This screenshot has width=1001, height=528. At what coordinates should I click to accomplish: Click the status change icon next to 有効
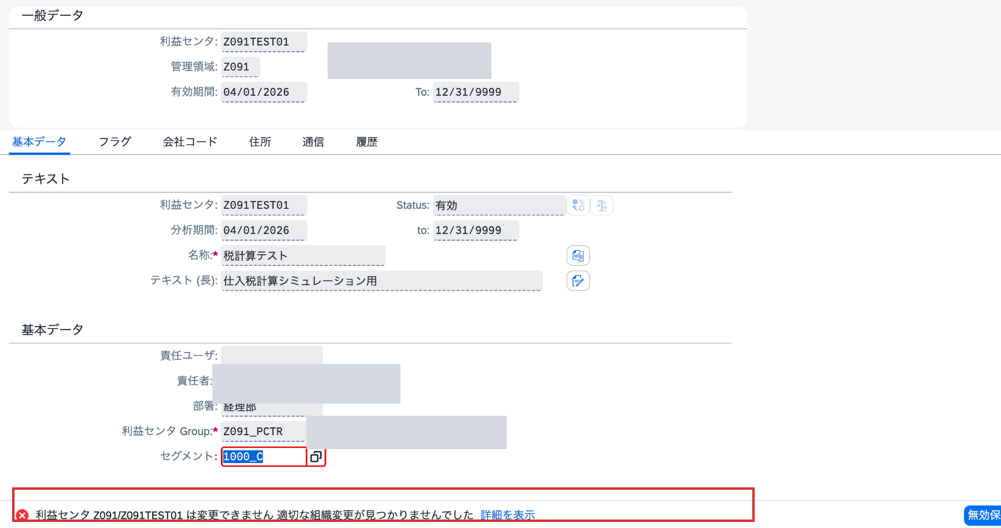click(x=578, y=205)
